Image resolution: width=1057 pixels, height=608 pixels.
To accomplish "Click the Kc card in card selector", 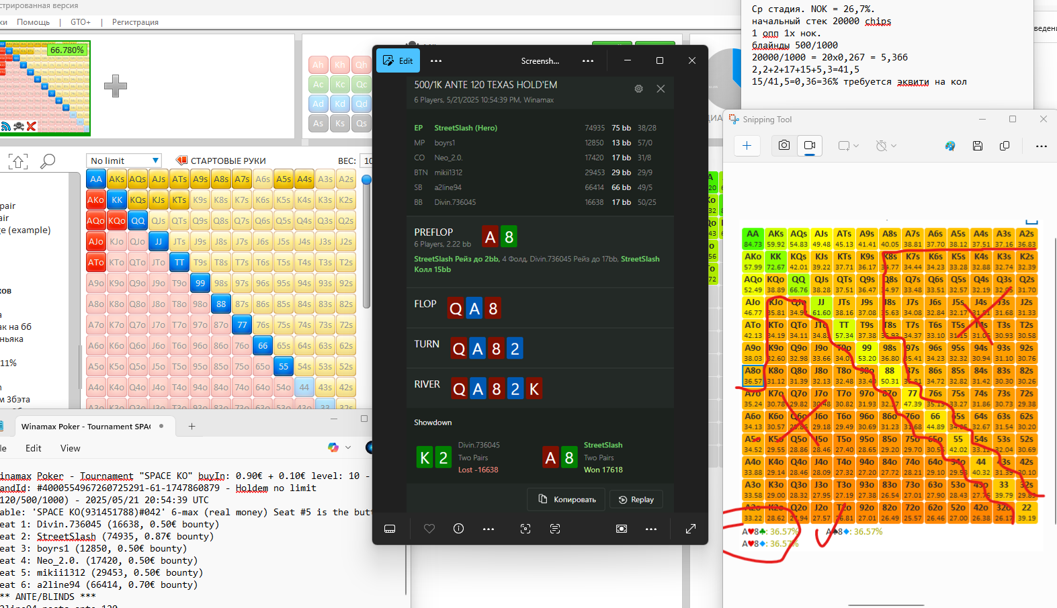I will click(340, 84).
